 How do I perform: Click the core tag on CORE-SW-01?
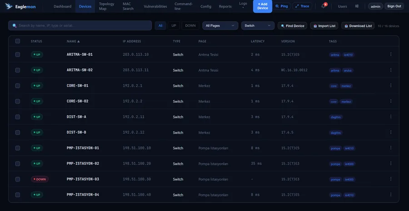pos(334,86)
